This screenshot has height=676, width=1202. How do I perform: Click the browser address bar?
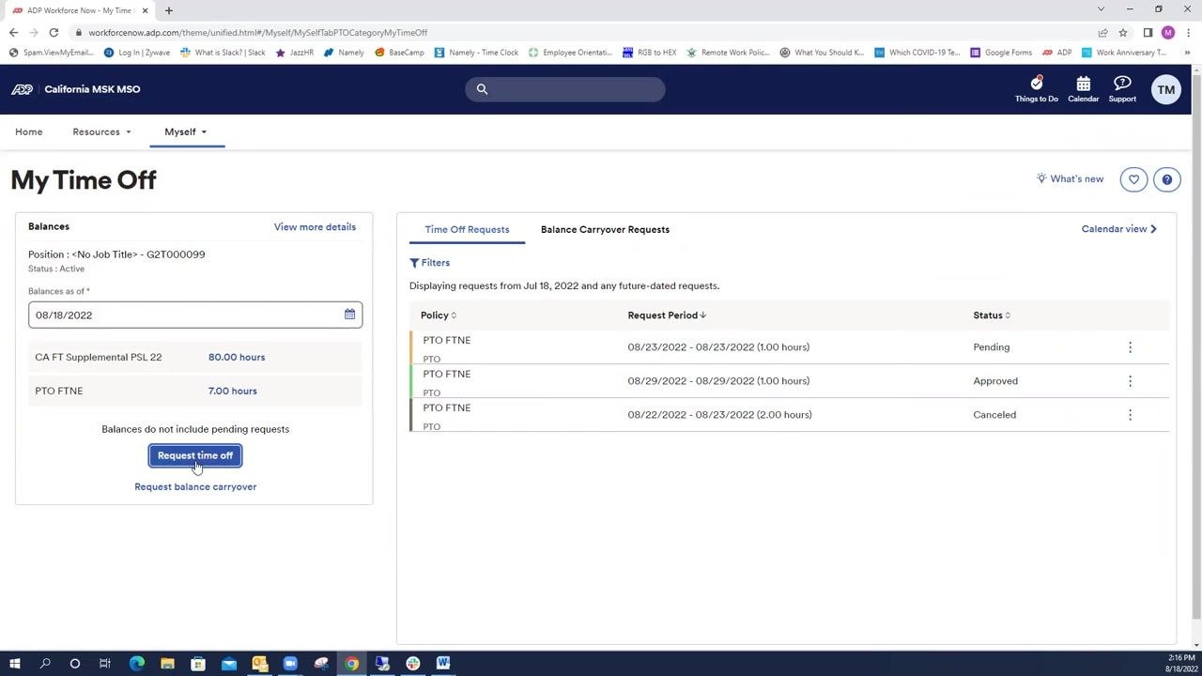coord(582,32)
